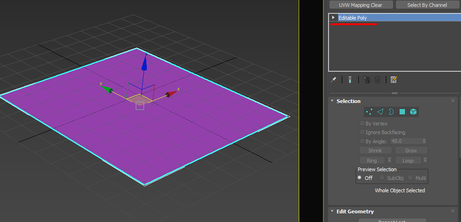
Task: Click the Pin Stack icon
Action: [333, 80]
